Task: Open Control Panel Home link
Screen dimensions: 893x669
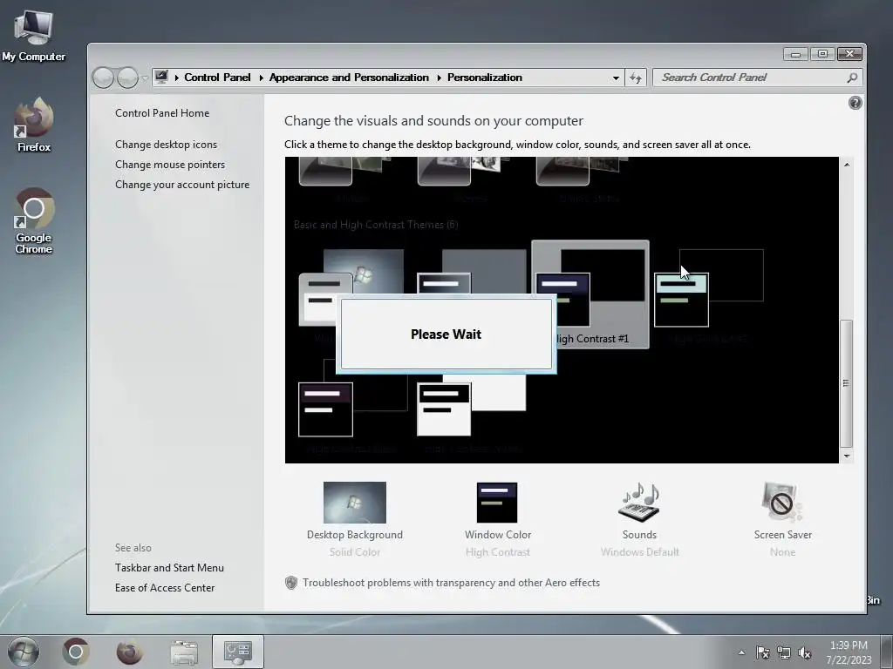Action: [x=162, y=113]
